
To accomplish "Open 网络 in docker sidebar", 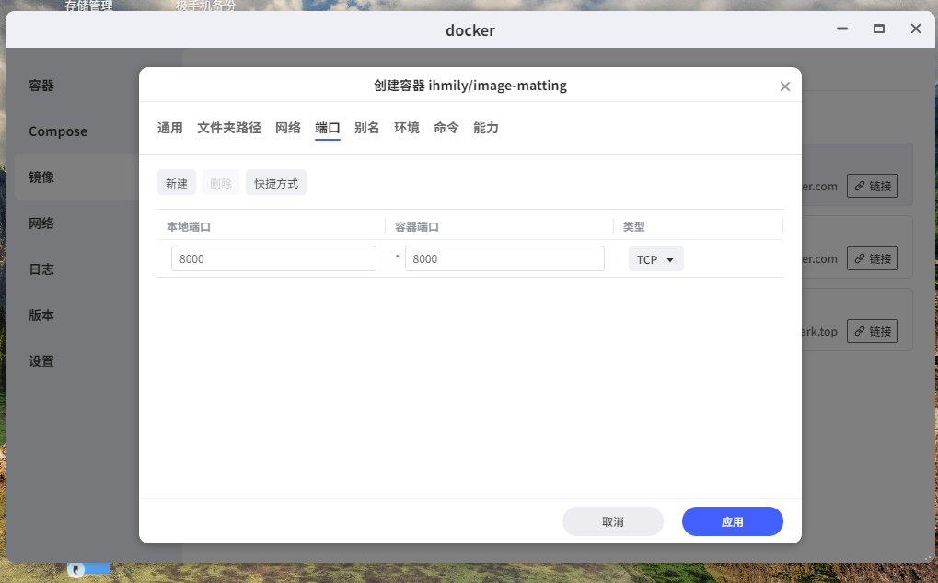I will 41,223.
